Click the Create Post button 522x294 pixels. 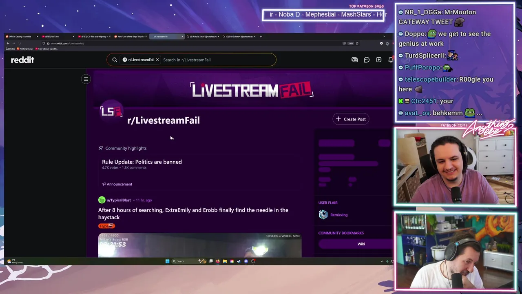[351, 119]
